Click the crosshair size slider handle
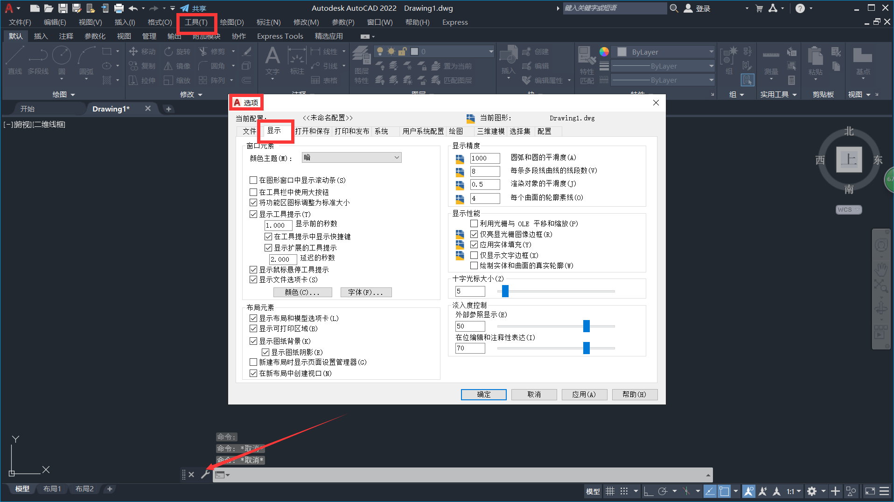Viewport: 894px width, 502px height. [x=505, y=292]
